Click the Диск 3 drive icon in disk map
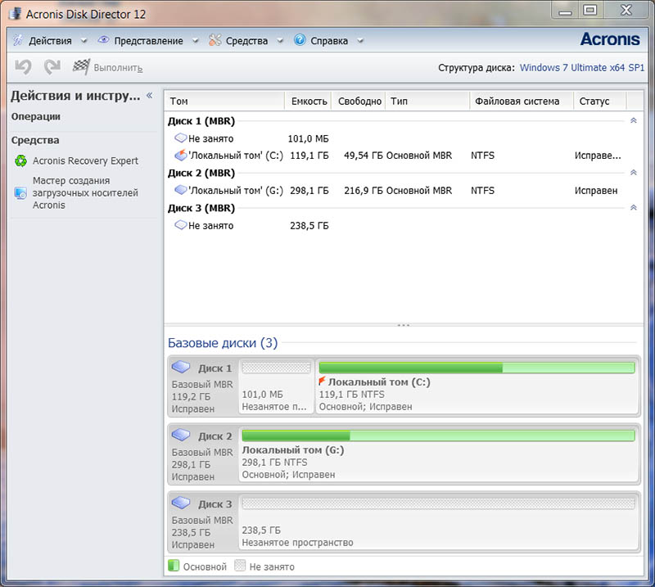 coord(181,503)
